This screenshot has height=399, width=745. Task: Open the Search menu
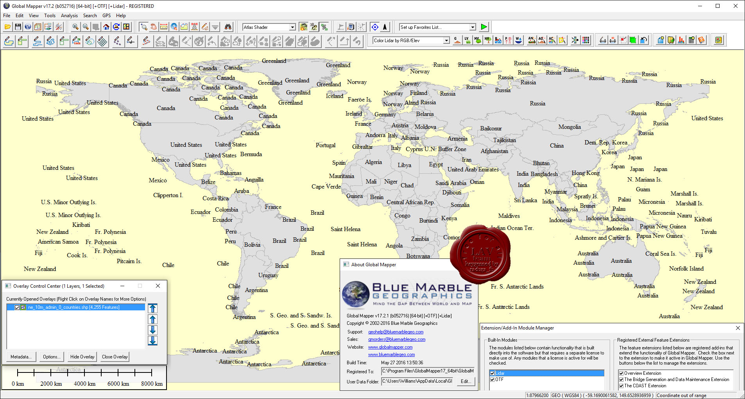(x=90, y=16)
